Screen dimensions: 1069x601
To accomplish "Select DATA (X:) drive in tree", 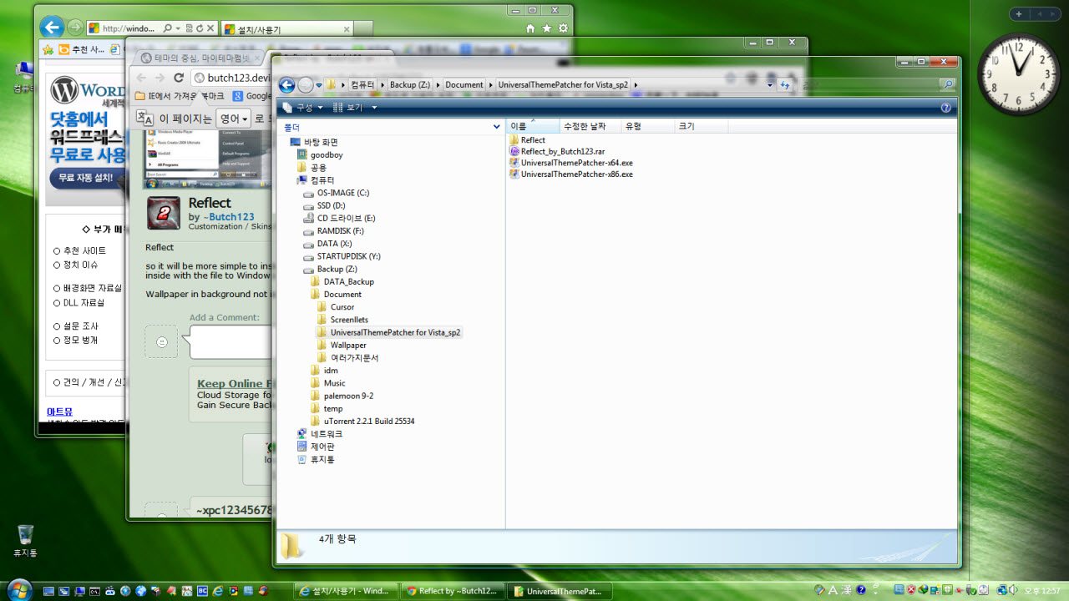I will tap(327, 244).
